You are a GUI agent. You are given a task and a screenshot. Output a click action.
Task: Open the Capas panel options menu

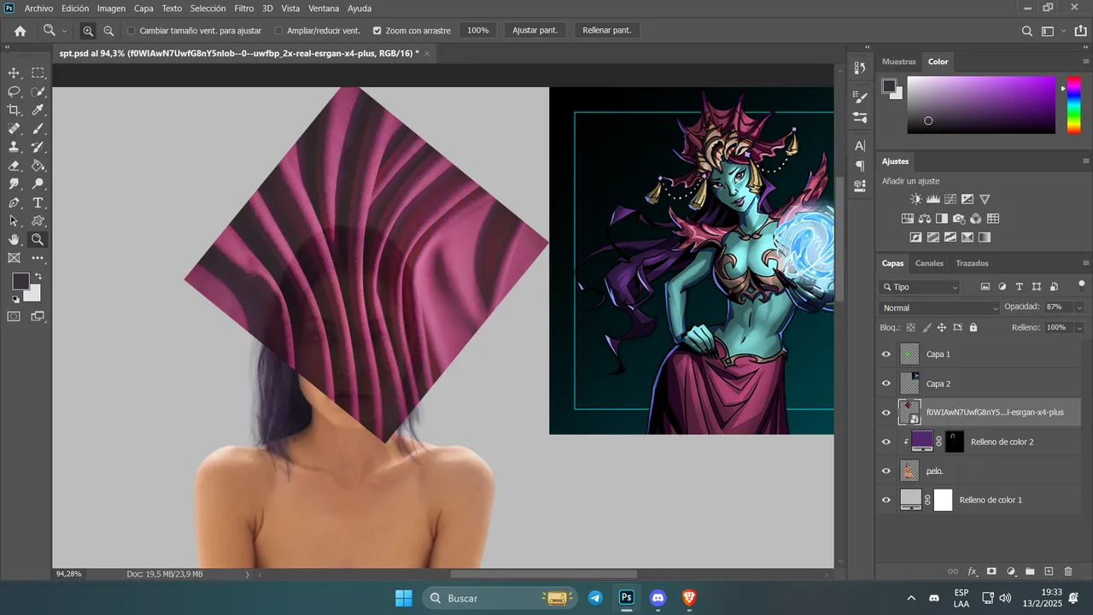pyautogui.click(x=1085, y=263)
